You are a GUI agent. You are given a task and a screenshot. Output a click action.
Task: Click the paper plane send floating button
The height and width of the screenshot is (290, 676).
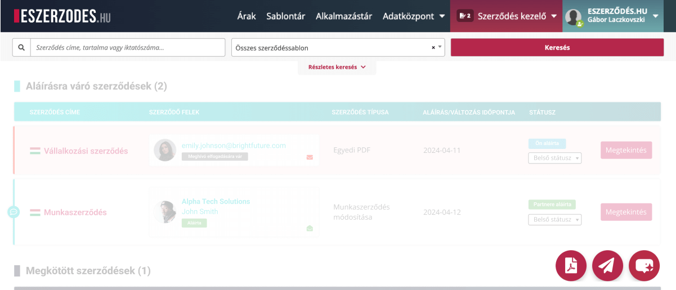pyautogui.click(x=608, y=265)
